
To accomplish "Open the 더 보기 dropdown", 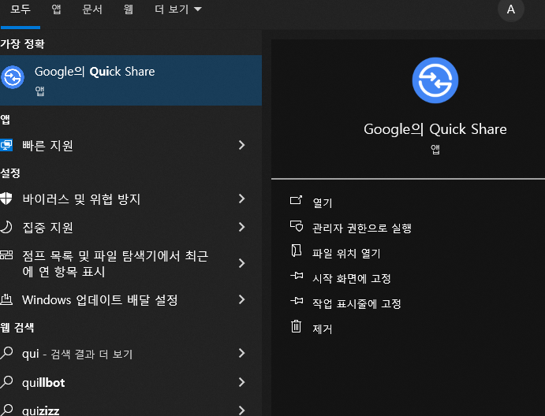I will click(x=178, y=9).
